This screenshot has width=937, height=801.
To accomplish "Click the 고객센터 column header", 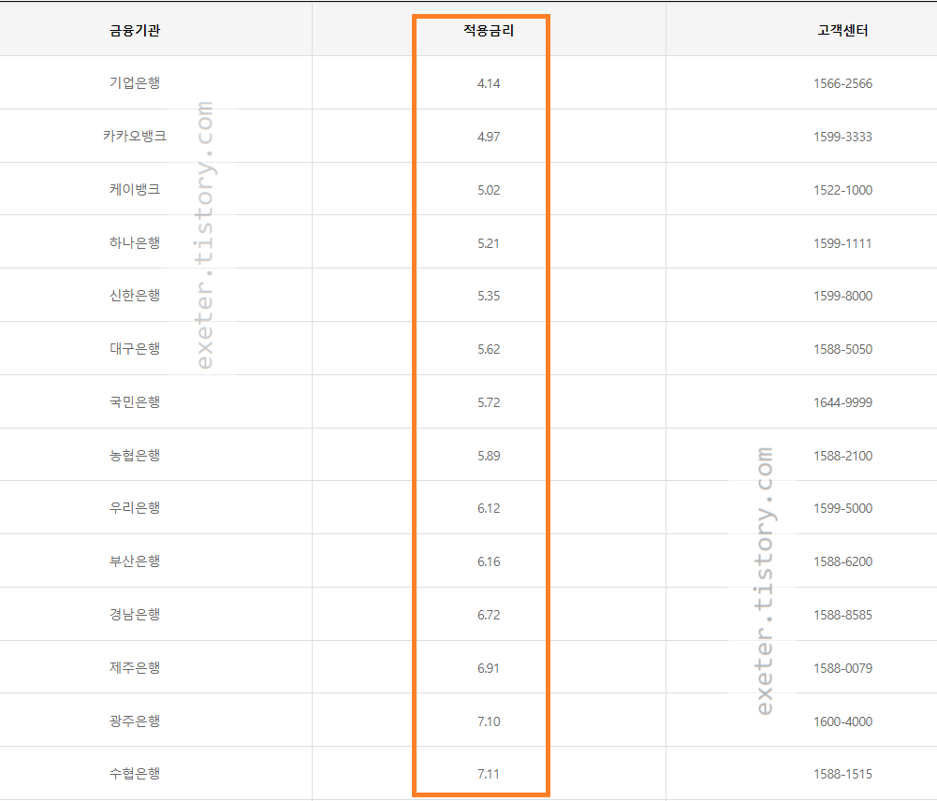I will pos(842,31).
